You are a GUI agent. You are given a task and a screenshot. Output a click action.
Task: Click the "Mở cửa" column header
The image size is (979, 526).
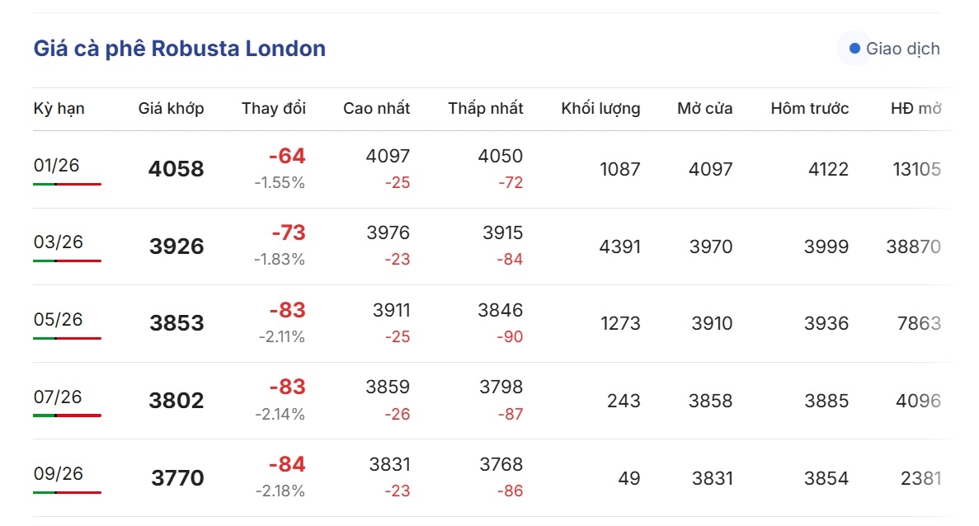pyautogui.click(x=704, y=108)
